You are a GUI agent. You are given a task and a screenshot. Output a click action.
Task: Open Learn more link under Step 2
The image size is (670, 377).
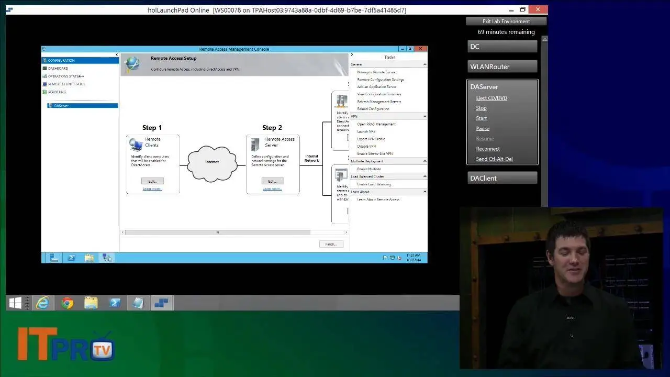click(272, 188)
